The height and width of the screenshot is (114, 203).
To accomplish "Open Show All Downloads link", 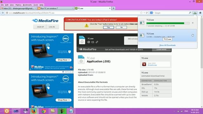I will click(x=167, y=45).
